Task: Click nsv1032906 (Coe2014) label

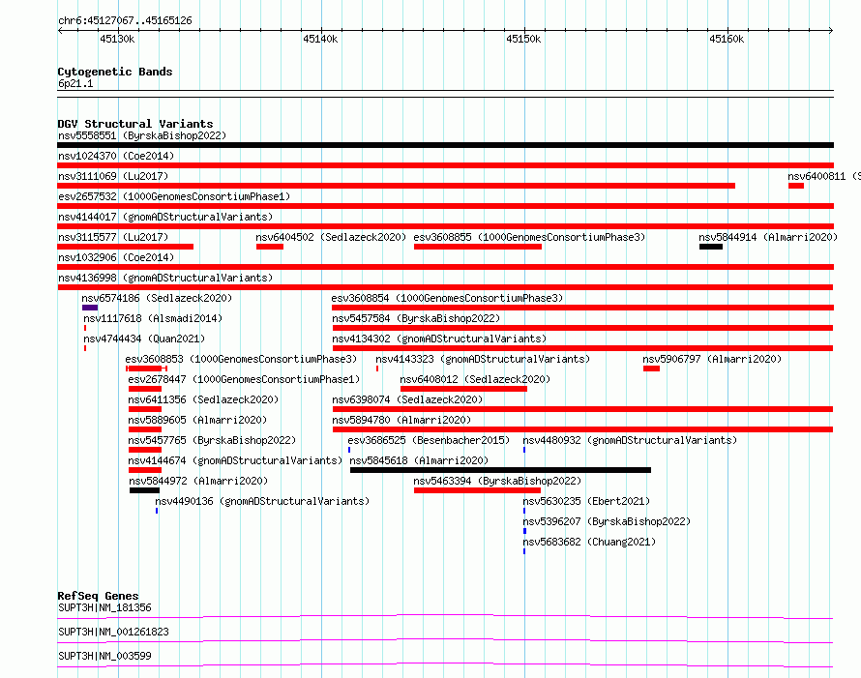Action: click(116, 257)
